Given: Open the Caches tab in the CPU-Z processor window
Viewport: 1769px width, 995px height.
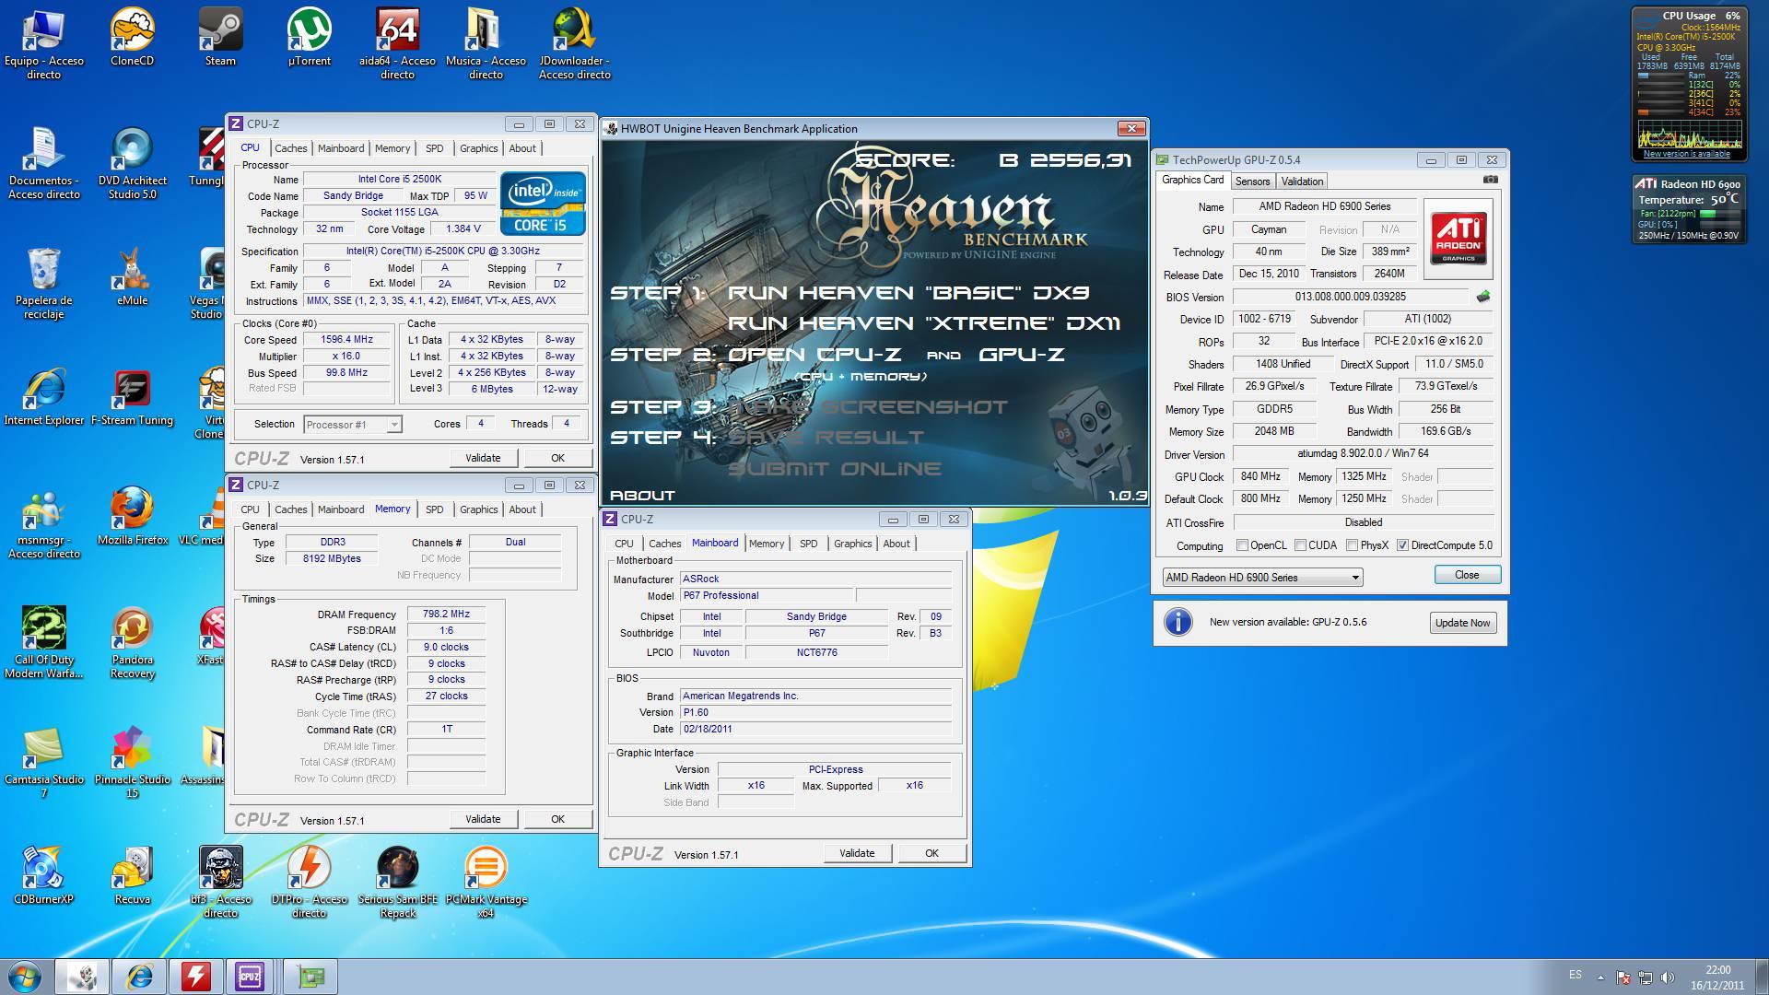Looking at the screenshot, I should pos(290,148).
